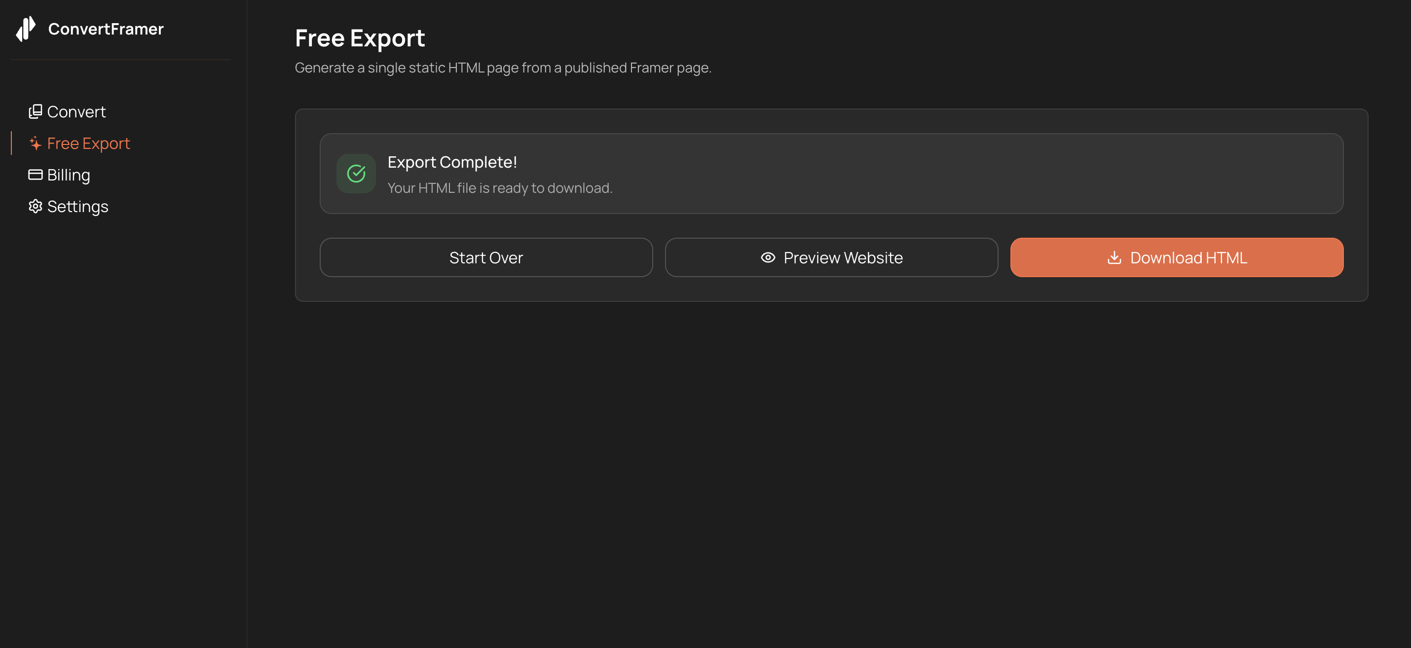Go to the Billing page
Viewport: 1411px width, 648px height.
(x=69, y=175)
